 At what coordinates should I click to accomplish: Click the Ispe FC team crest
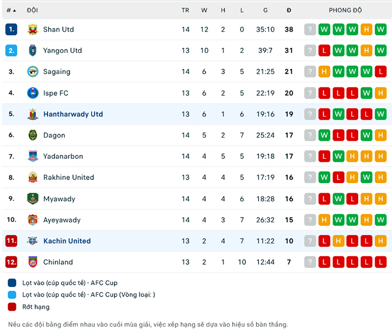33,93
